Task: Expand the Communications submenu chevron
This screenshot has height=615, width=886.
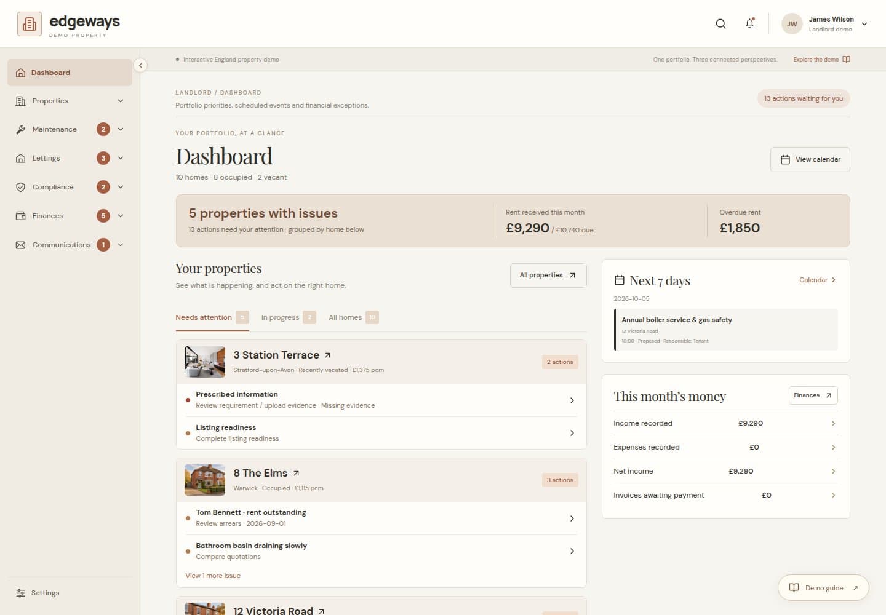Action: (x=121, y=245)
